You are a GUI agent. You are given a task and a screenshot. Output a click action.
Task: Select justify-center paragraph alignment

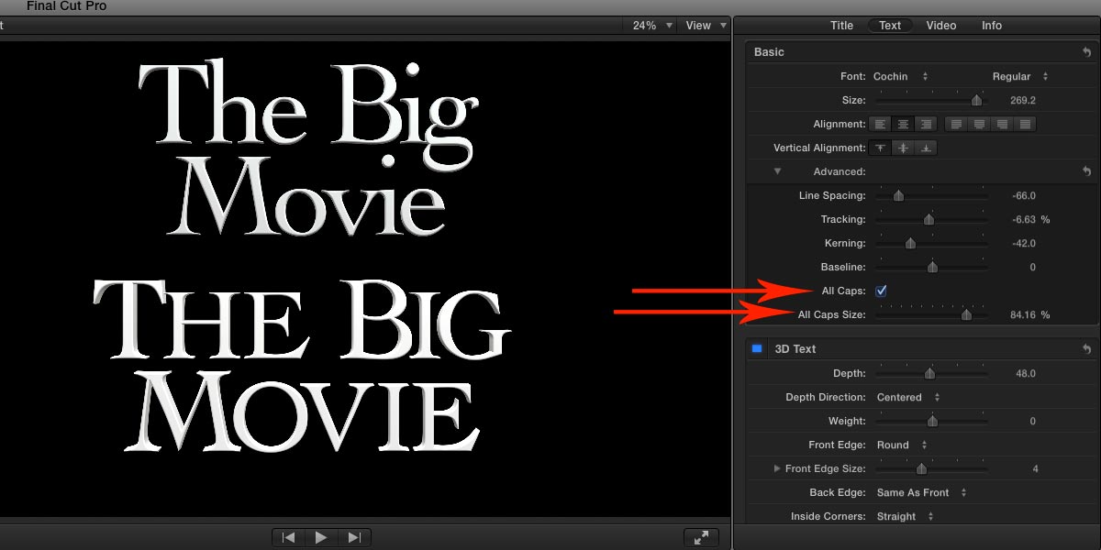979,124
